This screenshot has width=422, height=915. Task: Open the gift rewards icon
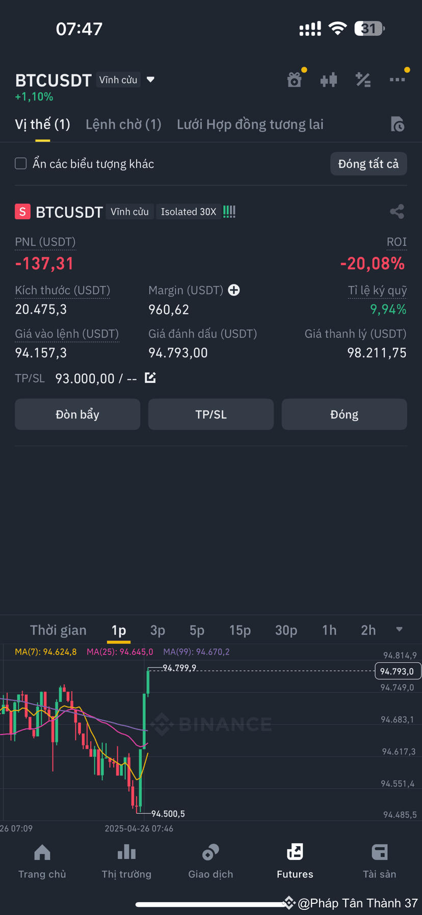[295, 80]
